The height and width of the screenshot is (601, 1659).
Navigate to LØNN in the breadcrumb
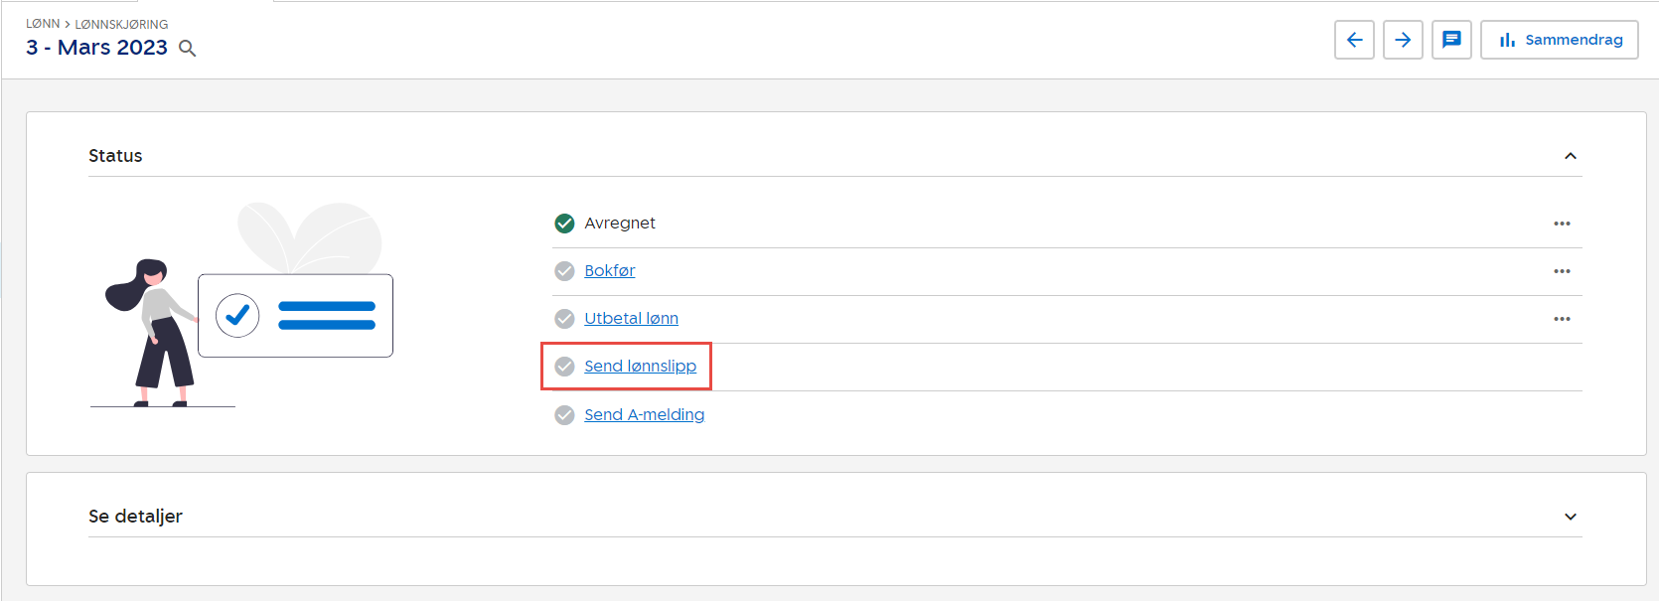click(x=43, y=24)
